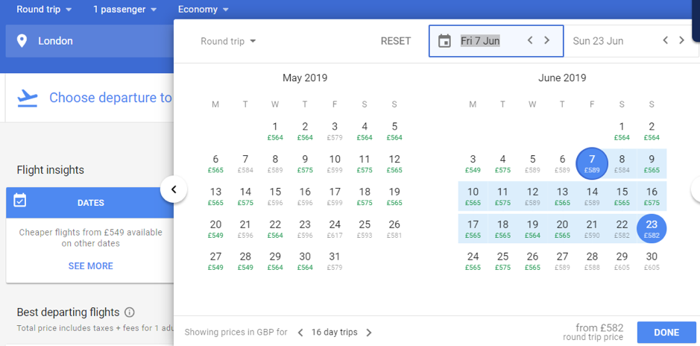This screenshot has height=346, width=700.
Task: Open Round trip dropdown inside calendar panel
Action: point(228,41)
